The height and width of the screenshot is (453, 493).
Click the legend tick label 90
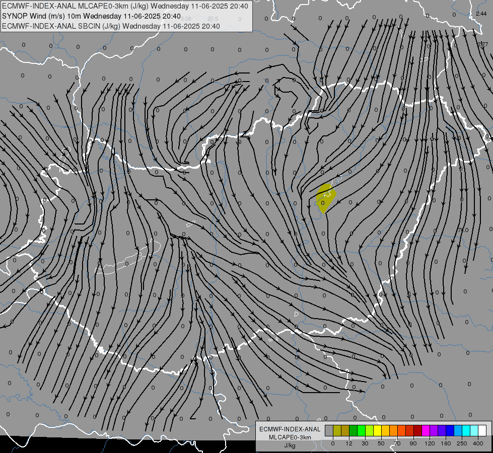click(x=413, y=443)
